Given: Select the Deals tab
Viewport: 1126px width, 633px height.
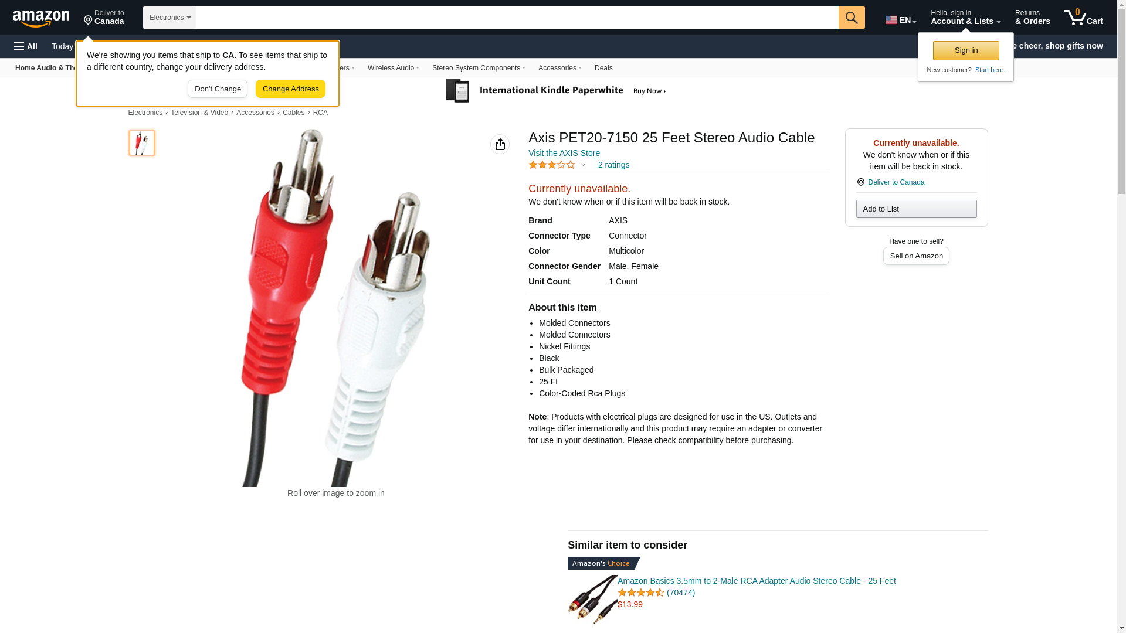Looking at the screenshot, I should coord(603,68).
